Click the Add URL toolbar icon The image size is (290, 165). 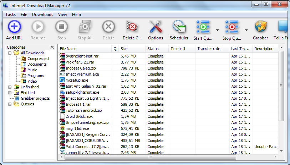point(14,27)
